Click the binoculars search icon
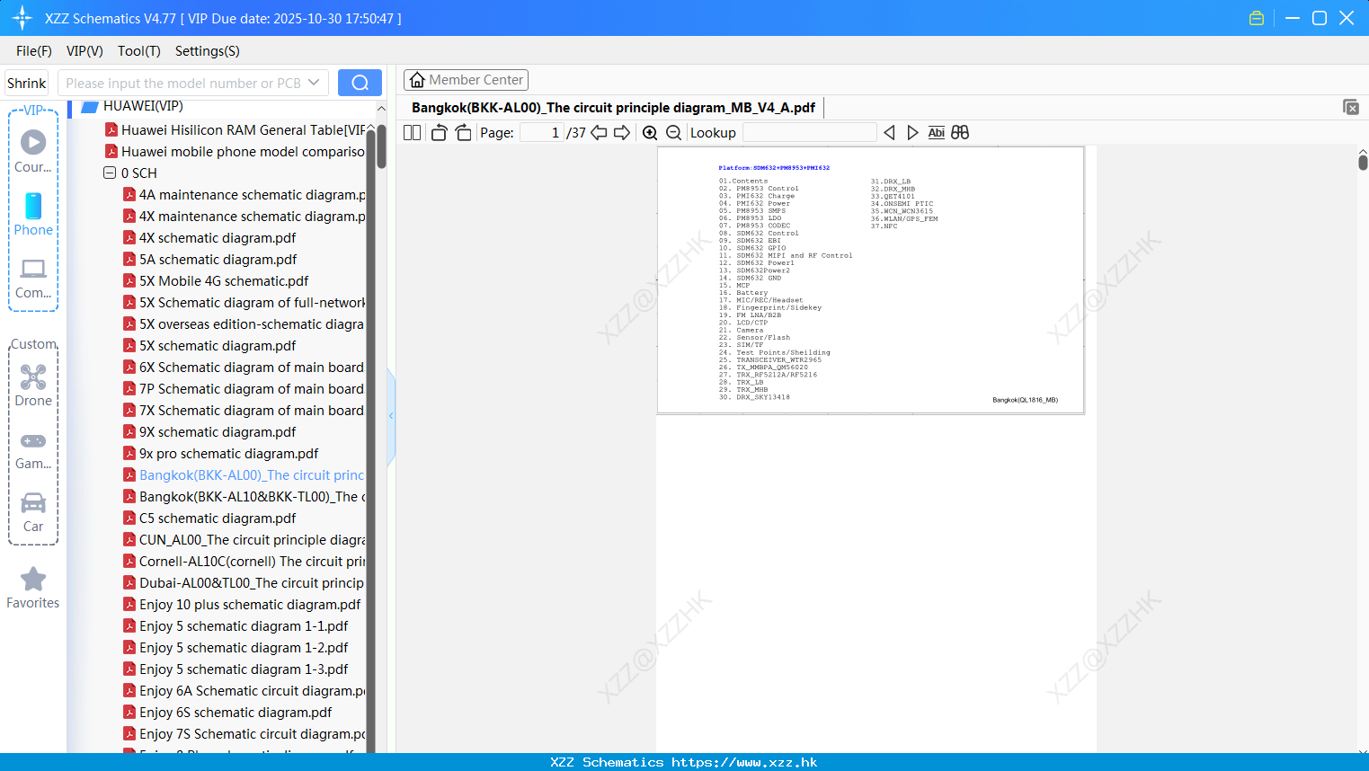 pyautogui.click(x=960, y=133)
